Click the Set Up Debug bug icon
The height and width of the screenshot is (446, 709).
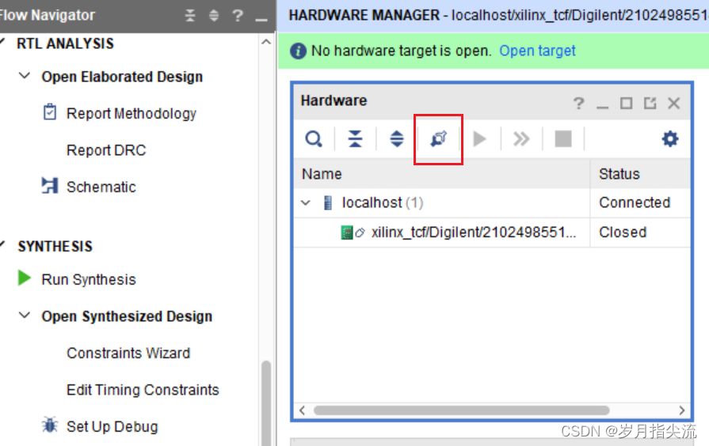pos(50,425)
